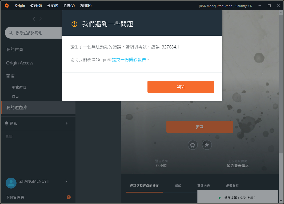The width and height of the screenshot is (284, 204).
Task: Close the Origin window
Action: pos(279,6)
